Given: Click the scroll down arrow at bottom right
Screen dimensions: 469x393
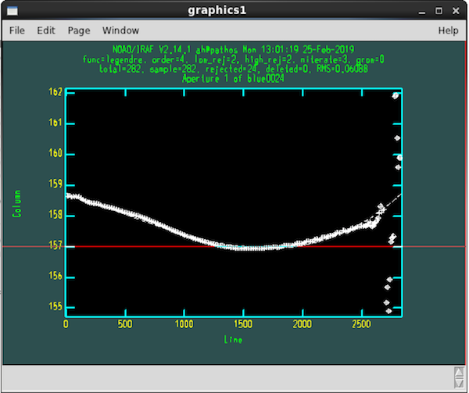Looking at the screenshot, I should pos(459,383).
